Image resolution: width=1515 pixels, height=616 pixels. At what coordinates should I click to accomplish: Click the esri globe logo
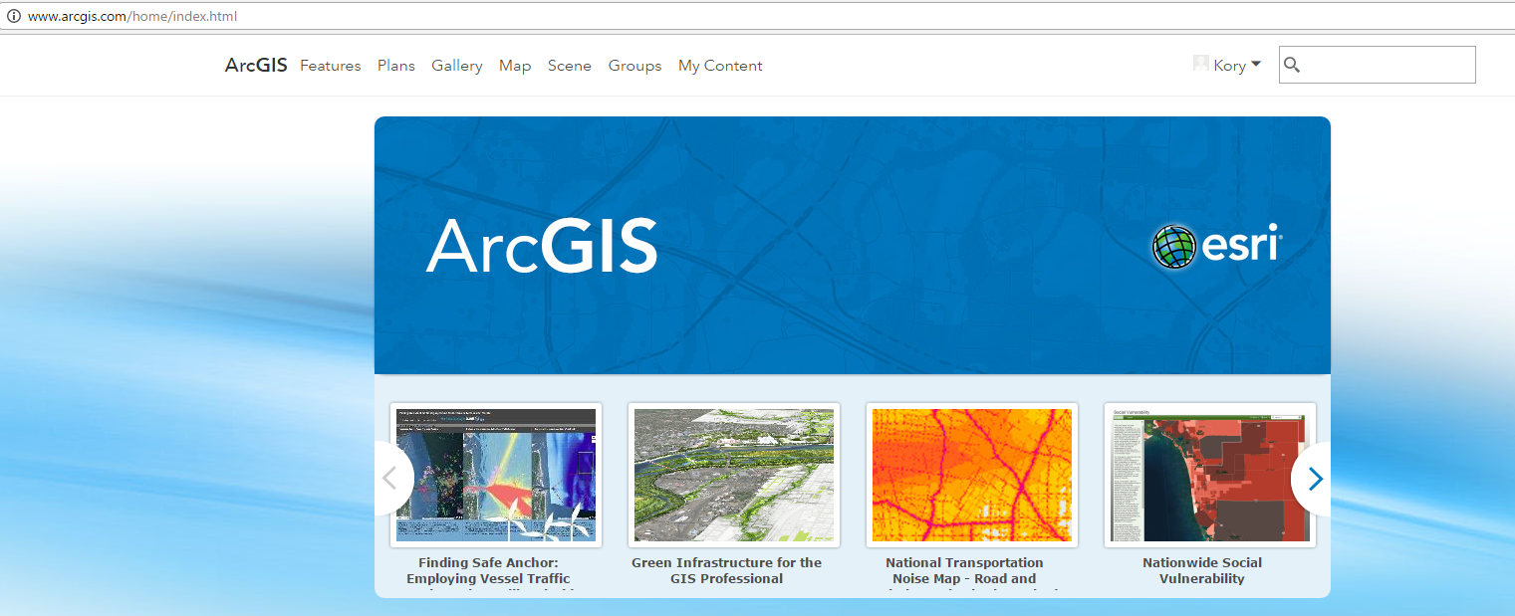pyautogui.click(x=1174, y=246)
